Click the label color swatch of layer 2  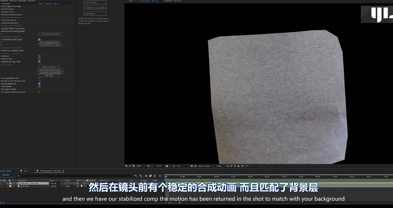point(10,186)
